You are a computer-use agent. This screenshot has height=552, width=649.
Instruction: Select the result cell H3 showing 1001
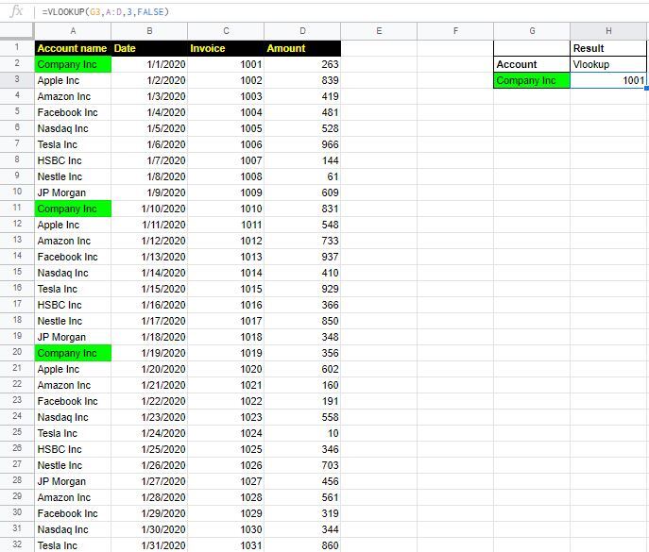pyautogui.click(x=608, y=81)
